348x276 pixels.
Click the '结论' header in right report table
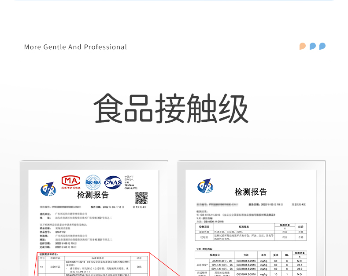301,227
